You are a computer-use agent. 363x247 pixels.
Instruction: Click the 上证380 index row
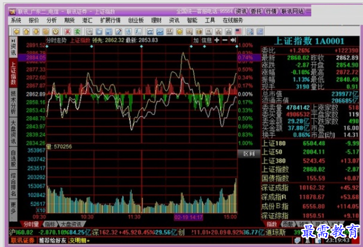[x=310, y=160]
